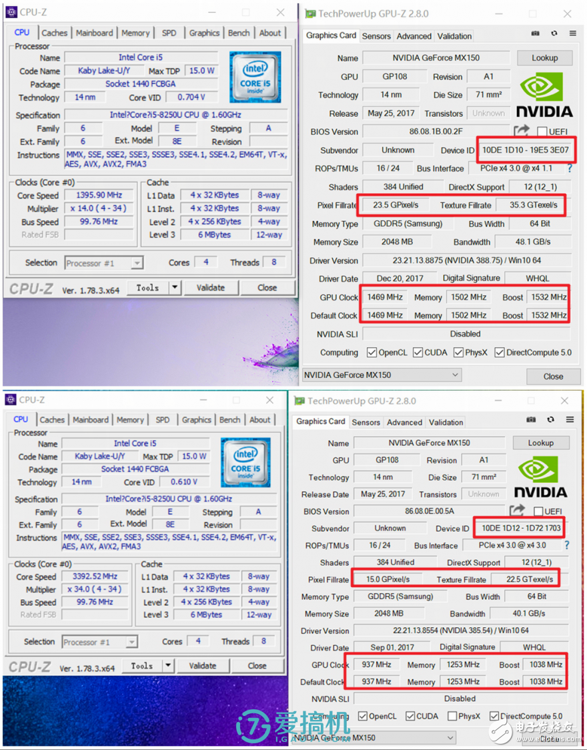Toggle the CUDA checkbox in upper GPU-Z window

[418, 353]
